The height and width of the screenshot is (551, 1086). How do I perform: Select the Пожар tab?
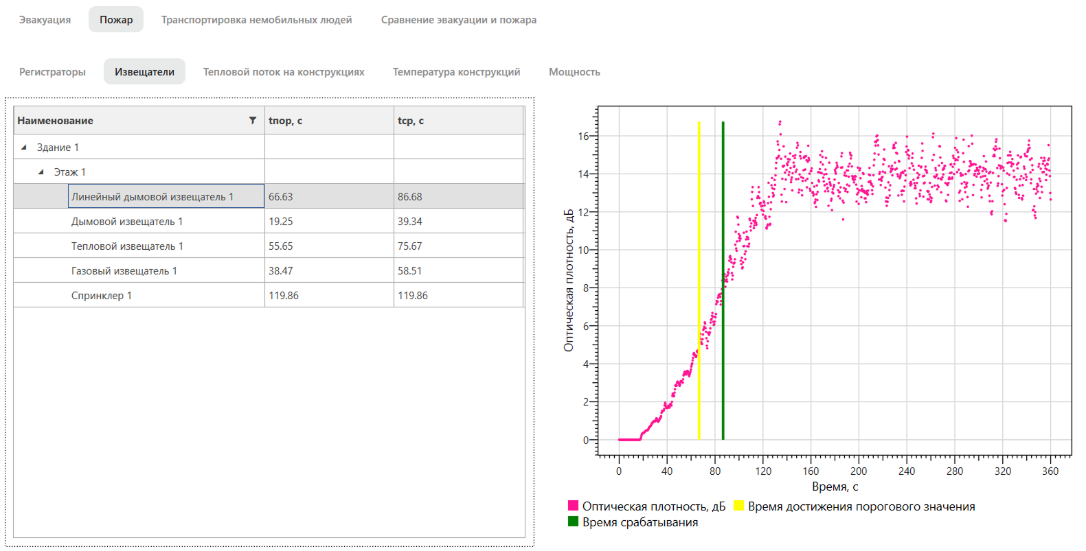coord(116,20)
